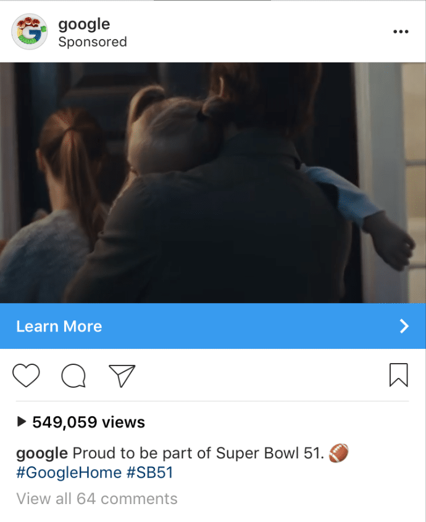Tap the heart icon to like the post
The width and height of the screenshot is (426, 522).
click(26, 375)
